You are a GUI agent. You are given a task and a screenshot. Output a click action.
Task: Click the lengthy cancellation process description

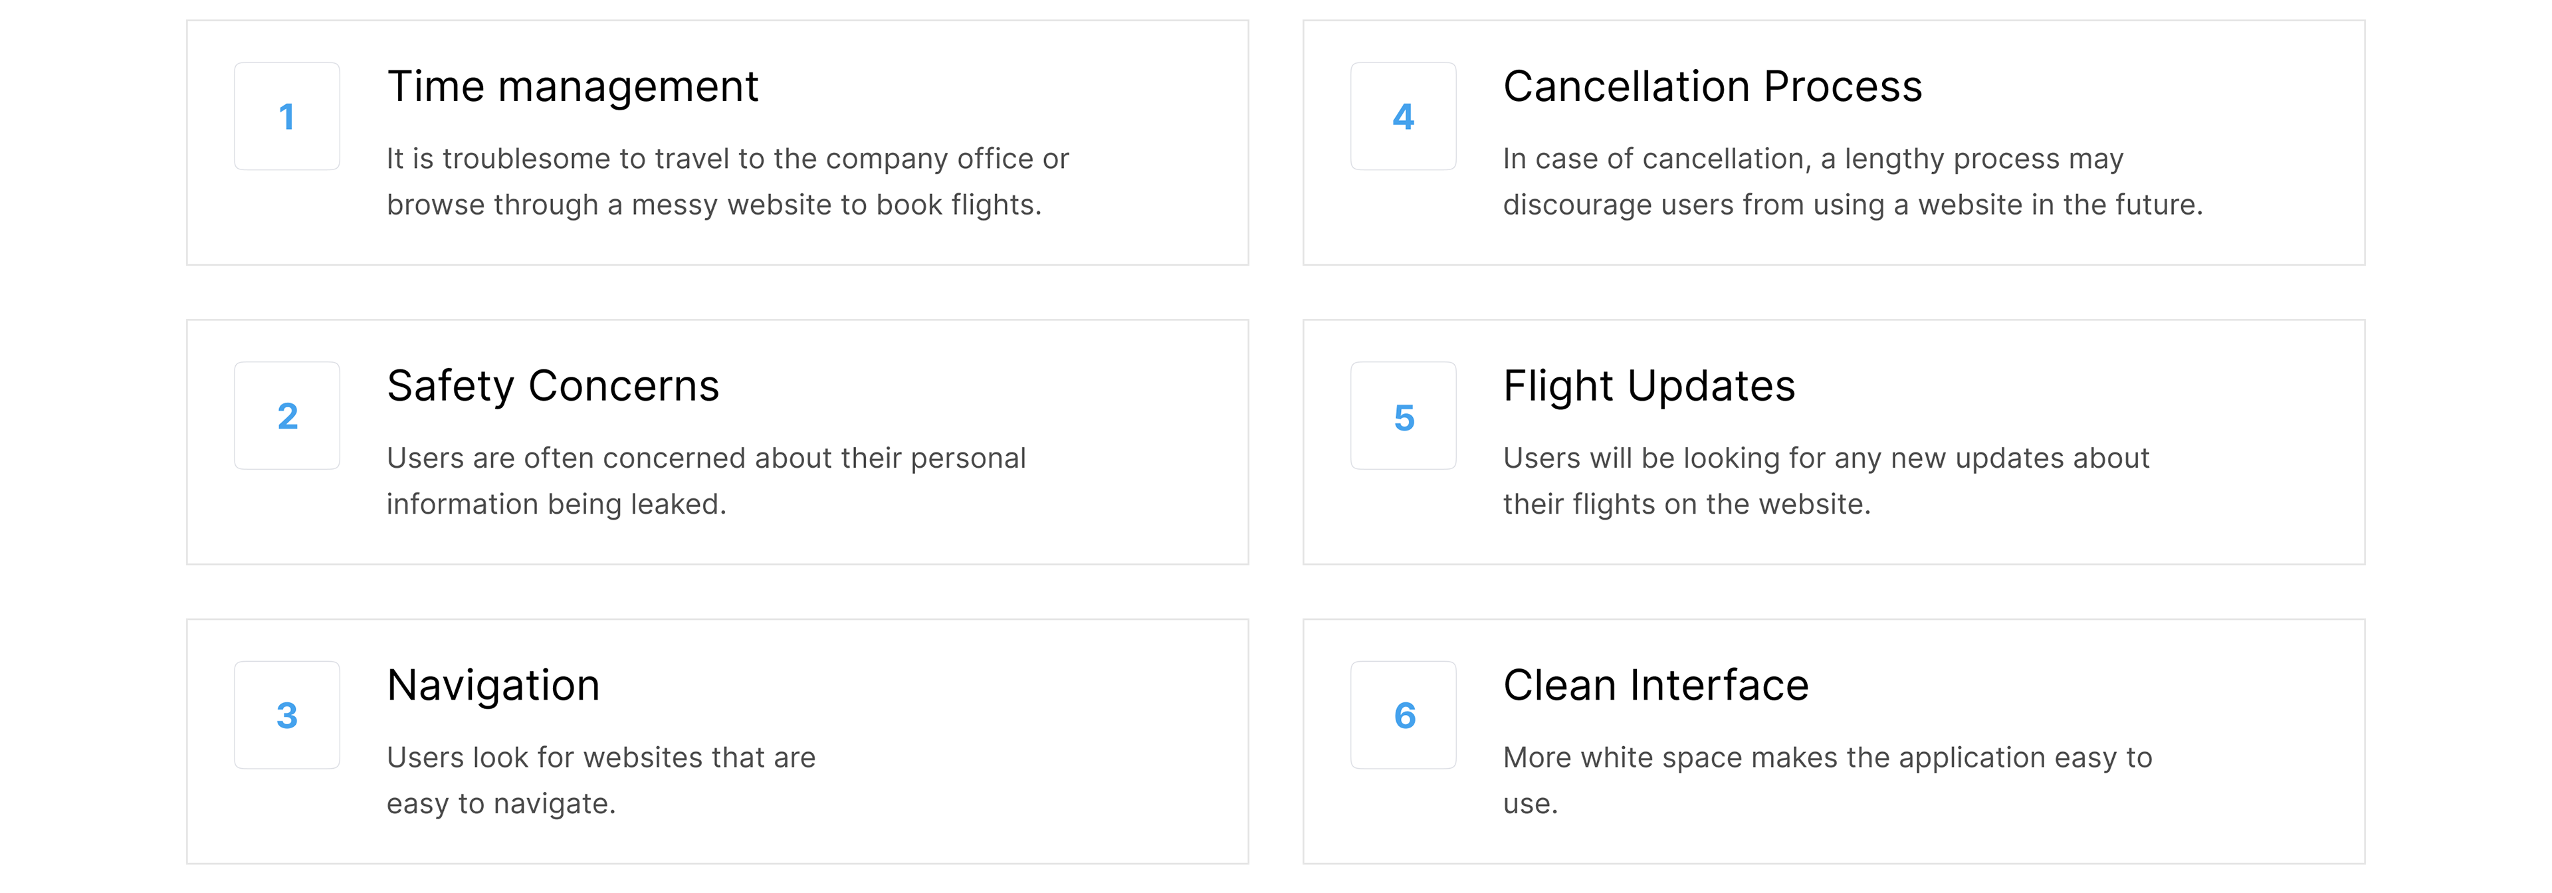[x=1852, y=181]
